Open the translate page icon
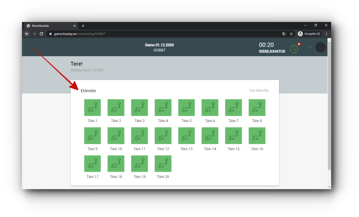 (x=284, y=34)
